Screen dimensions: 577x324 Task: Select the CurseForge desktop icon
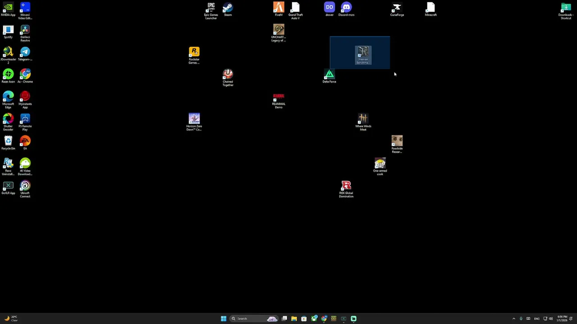[x=397, y=10]
